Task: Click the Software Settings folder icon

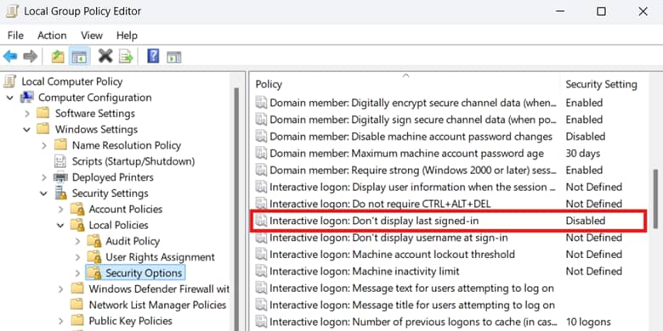Action: click(x=43, y=113)
